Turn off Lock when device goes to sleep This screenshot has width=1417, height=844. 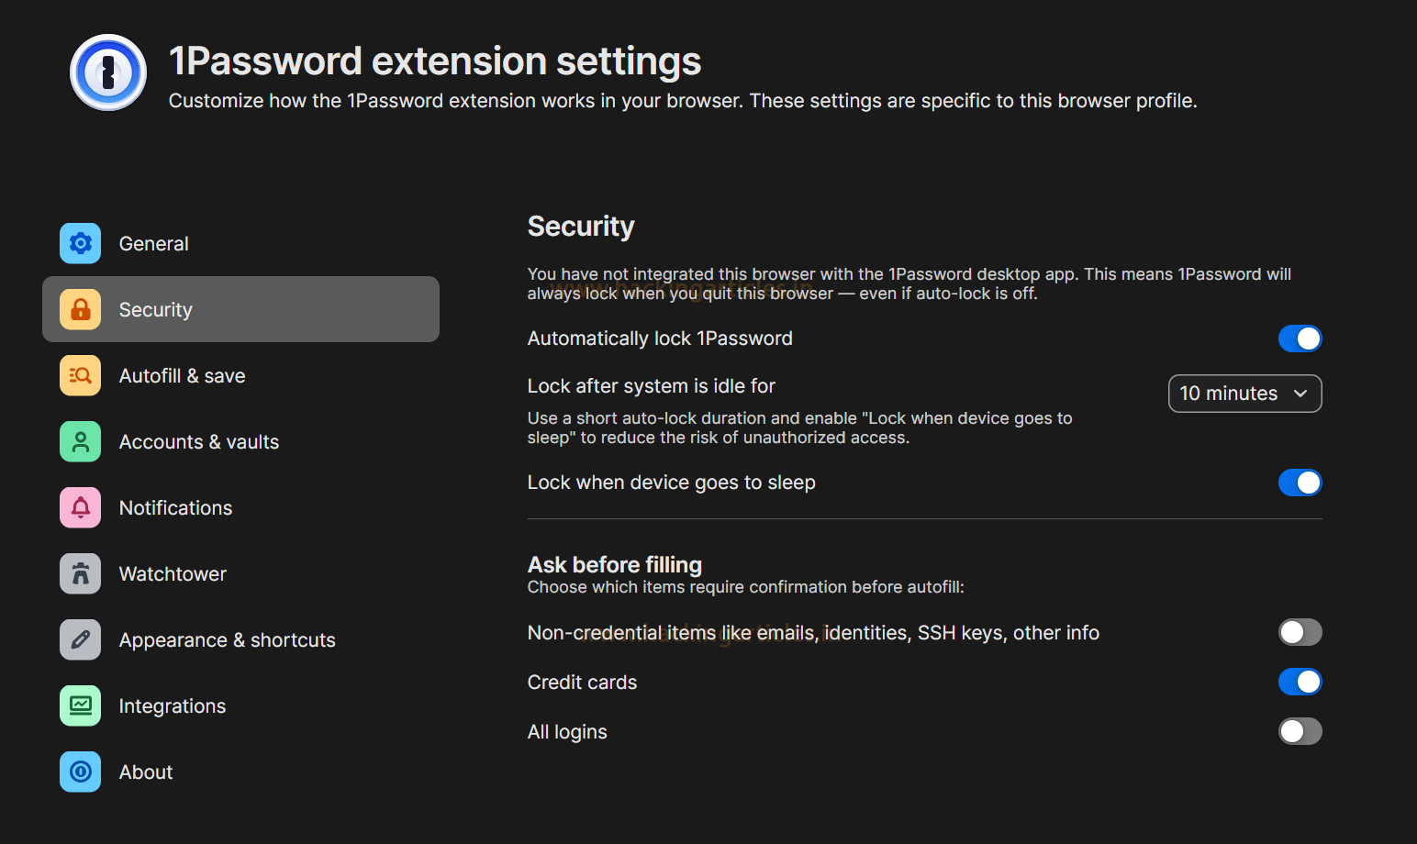pos(1300,483)
